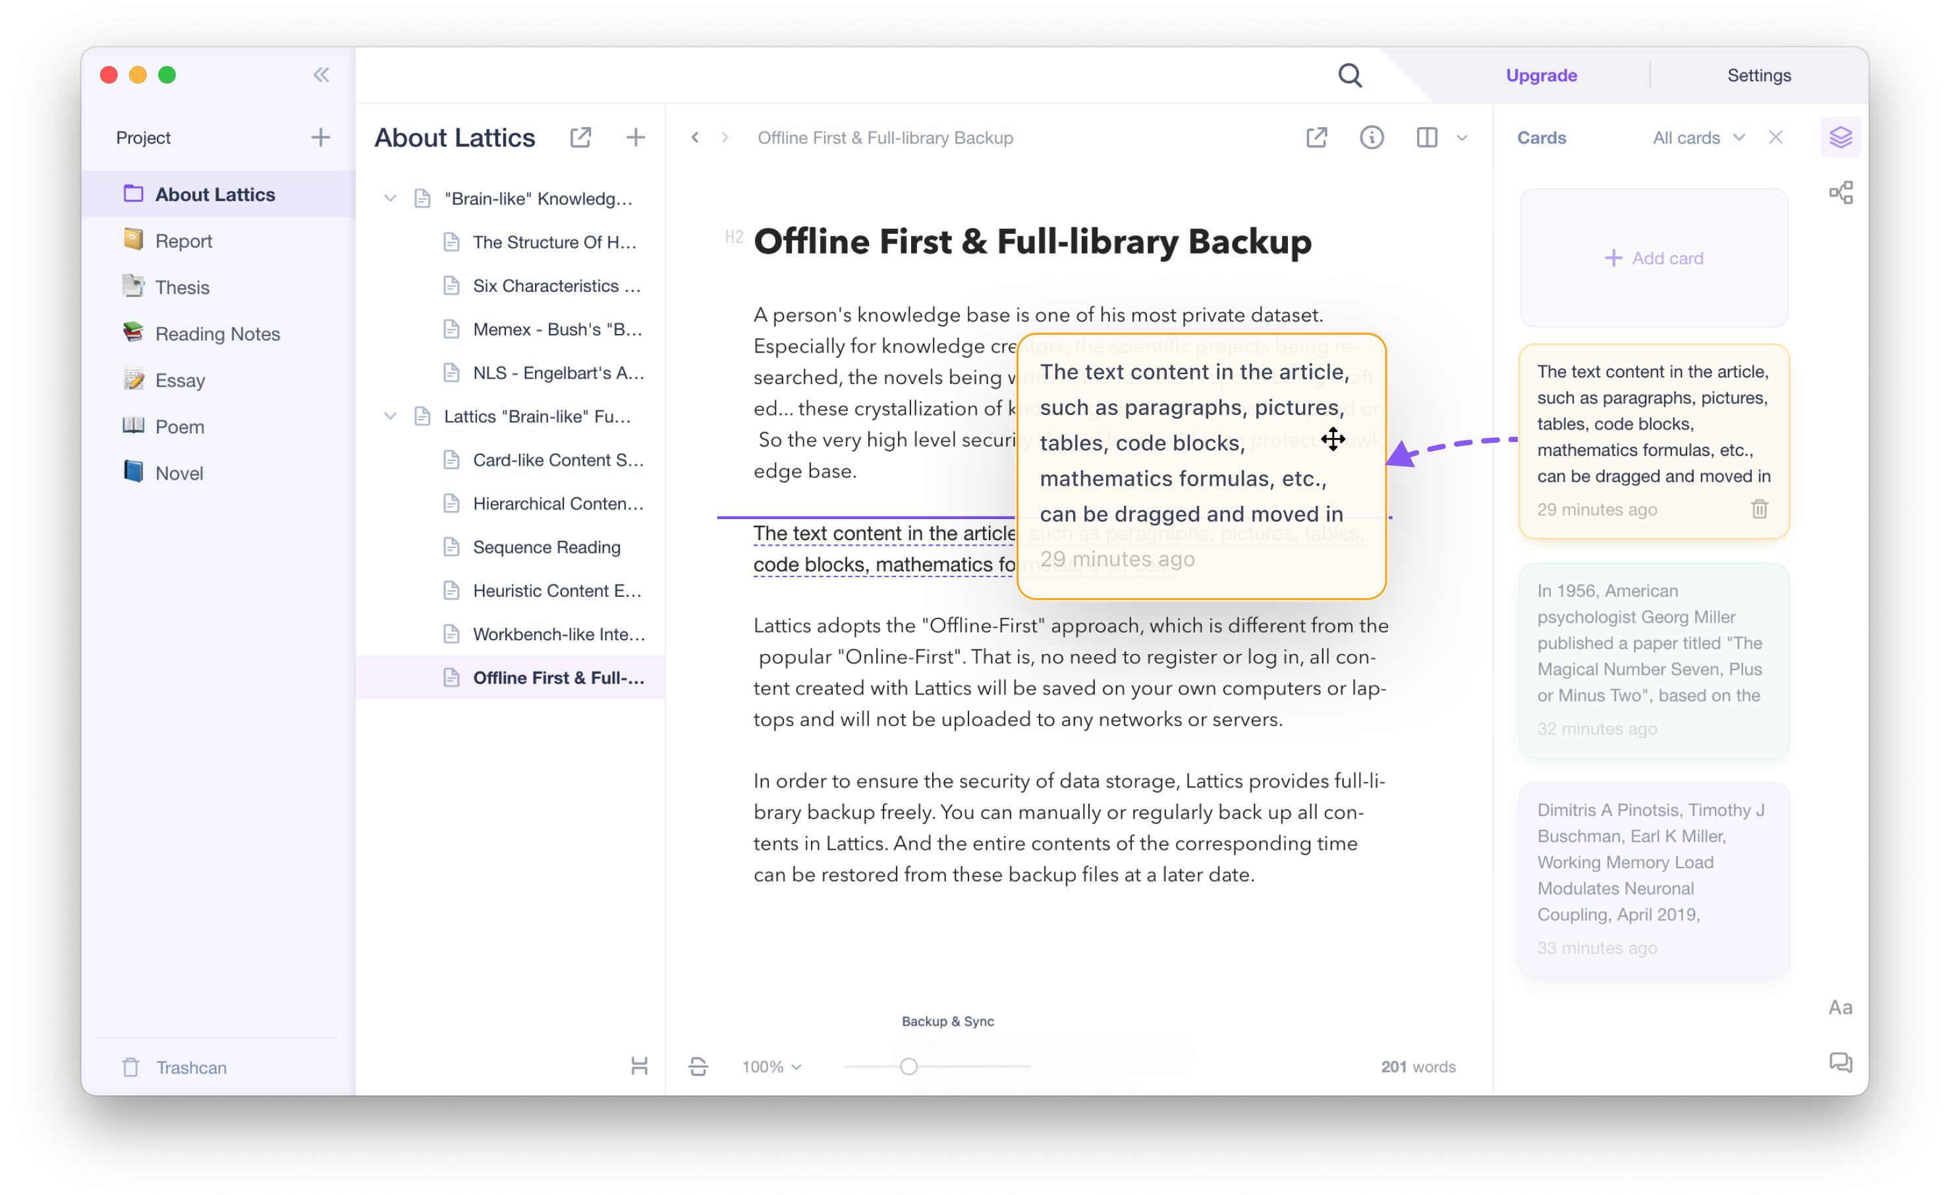This screenshot has width=1950, height=1195.
Task: Open the graph view icon in right rail
Action: pos(1840,192)
